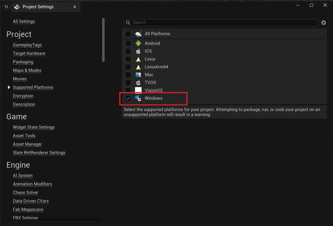Open Animation Modifiers settings
This screenshot has height=226, width=333.
(x=32, y=184)
